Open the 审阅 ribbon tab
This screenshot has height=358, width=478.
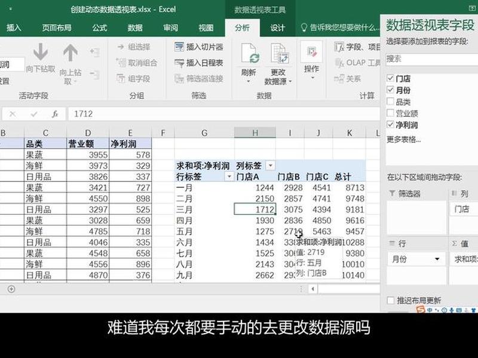[170, 28]
